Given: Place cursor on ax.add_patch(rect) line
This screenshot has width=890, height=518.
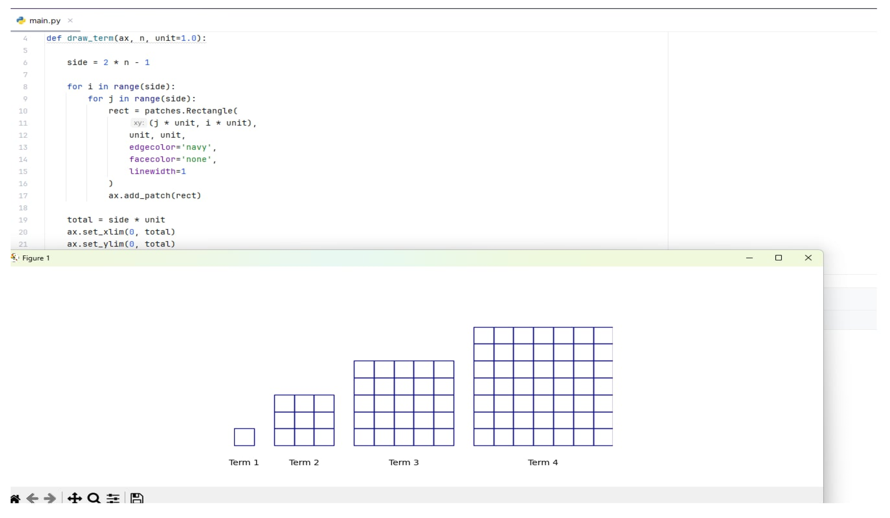Looking at the screenshot, I should tap(154, 196).
